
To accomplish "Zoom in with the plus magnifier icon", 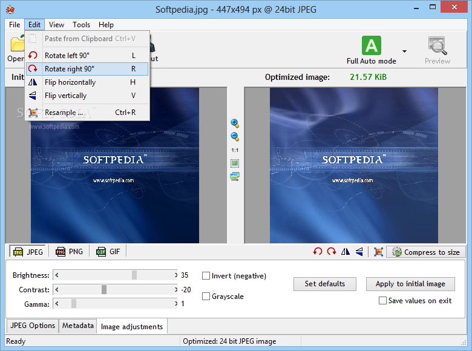I will point(235,123).
